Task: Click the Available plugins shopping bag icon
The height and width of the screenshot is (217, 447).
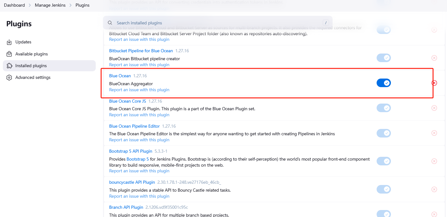Action: pyautogui.click(x=9, y=54)
